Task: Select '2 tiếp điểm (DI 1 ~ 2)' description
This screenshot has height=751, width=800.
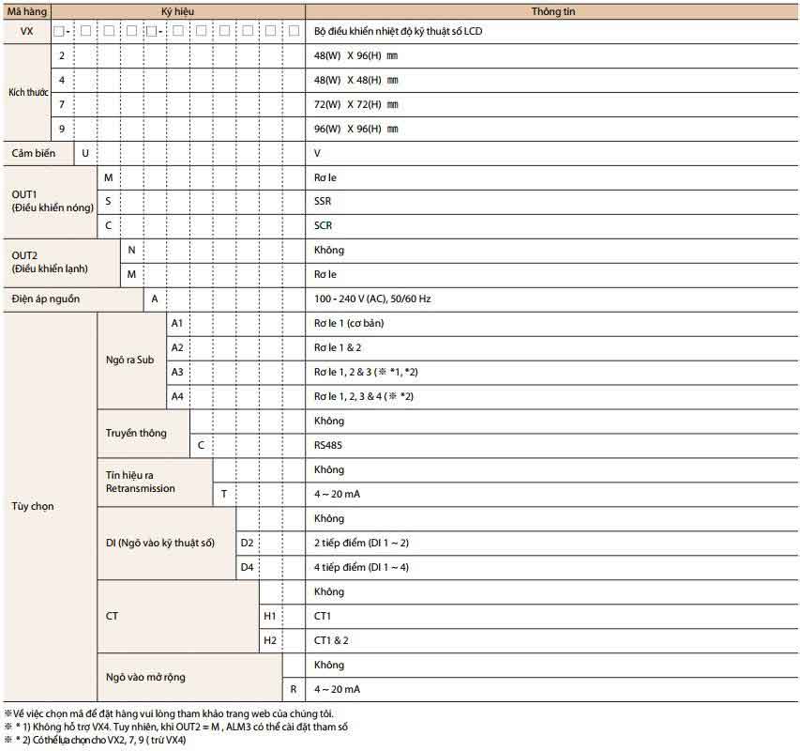Action: click(x=361, y=543)
